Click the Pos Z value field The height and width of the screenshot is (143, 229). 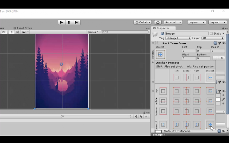click(x=218, y=51)
